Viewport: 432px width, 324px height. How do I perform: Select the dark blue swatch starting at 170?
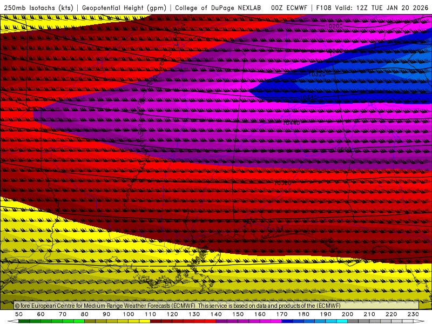pos(287,321)
